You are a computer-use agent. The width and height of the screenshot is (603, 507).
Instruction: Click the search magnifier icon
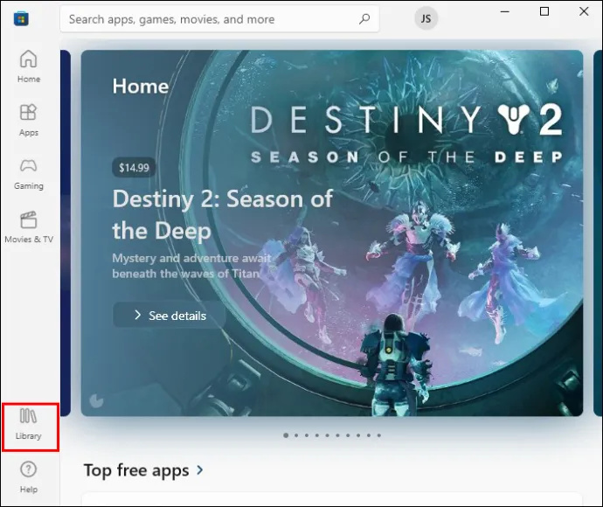click(364, 19)
